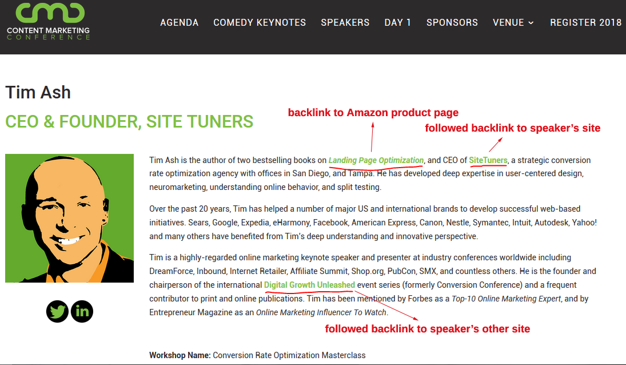Click the Tim Ash name heading
The height and width of the screenshot is (365, 626).
38,93
